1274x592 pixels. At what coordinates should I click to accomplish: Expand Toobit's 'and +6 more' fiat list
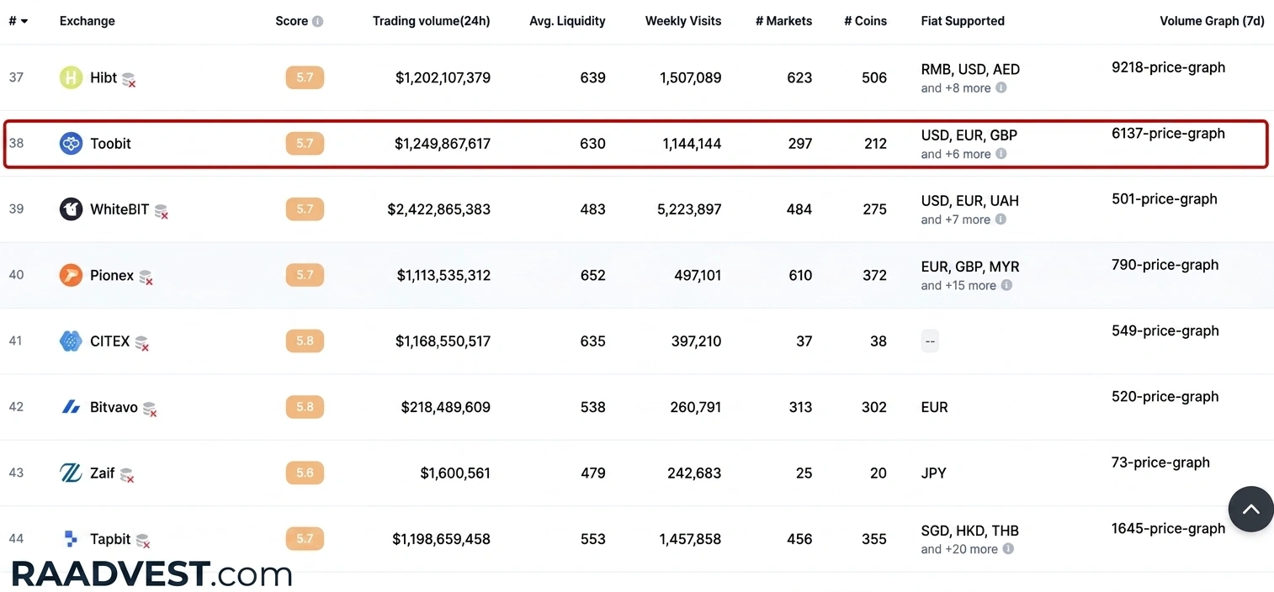(x=956, y=154)
